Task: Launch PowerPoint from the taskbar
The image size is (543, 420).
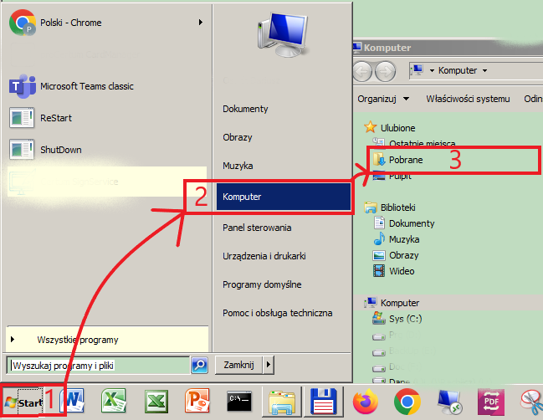Action: tap(197, 402)
